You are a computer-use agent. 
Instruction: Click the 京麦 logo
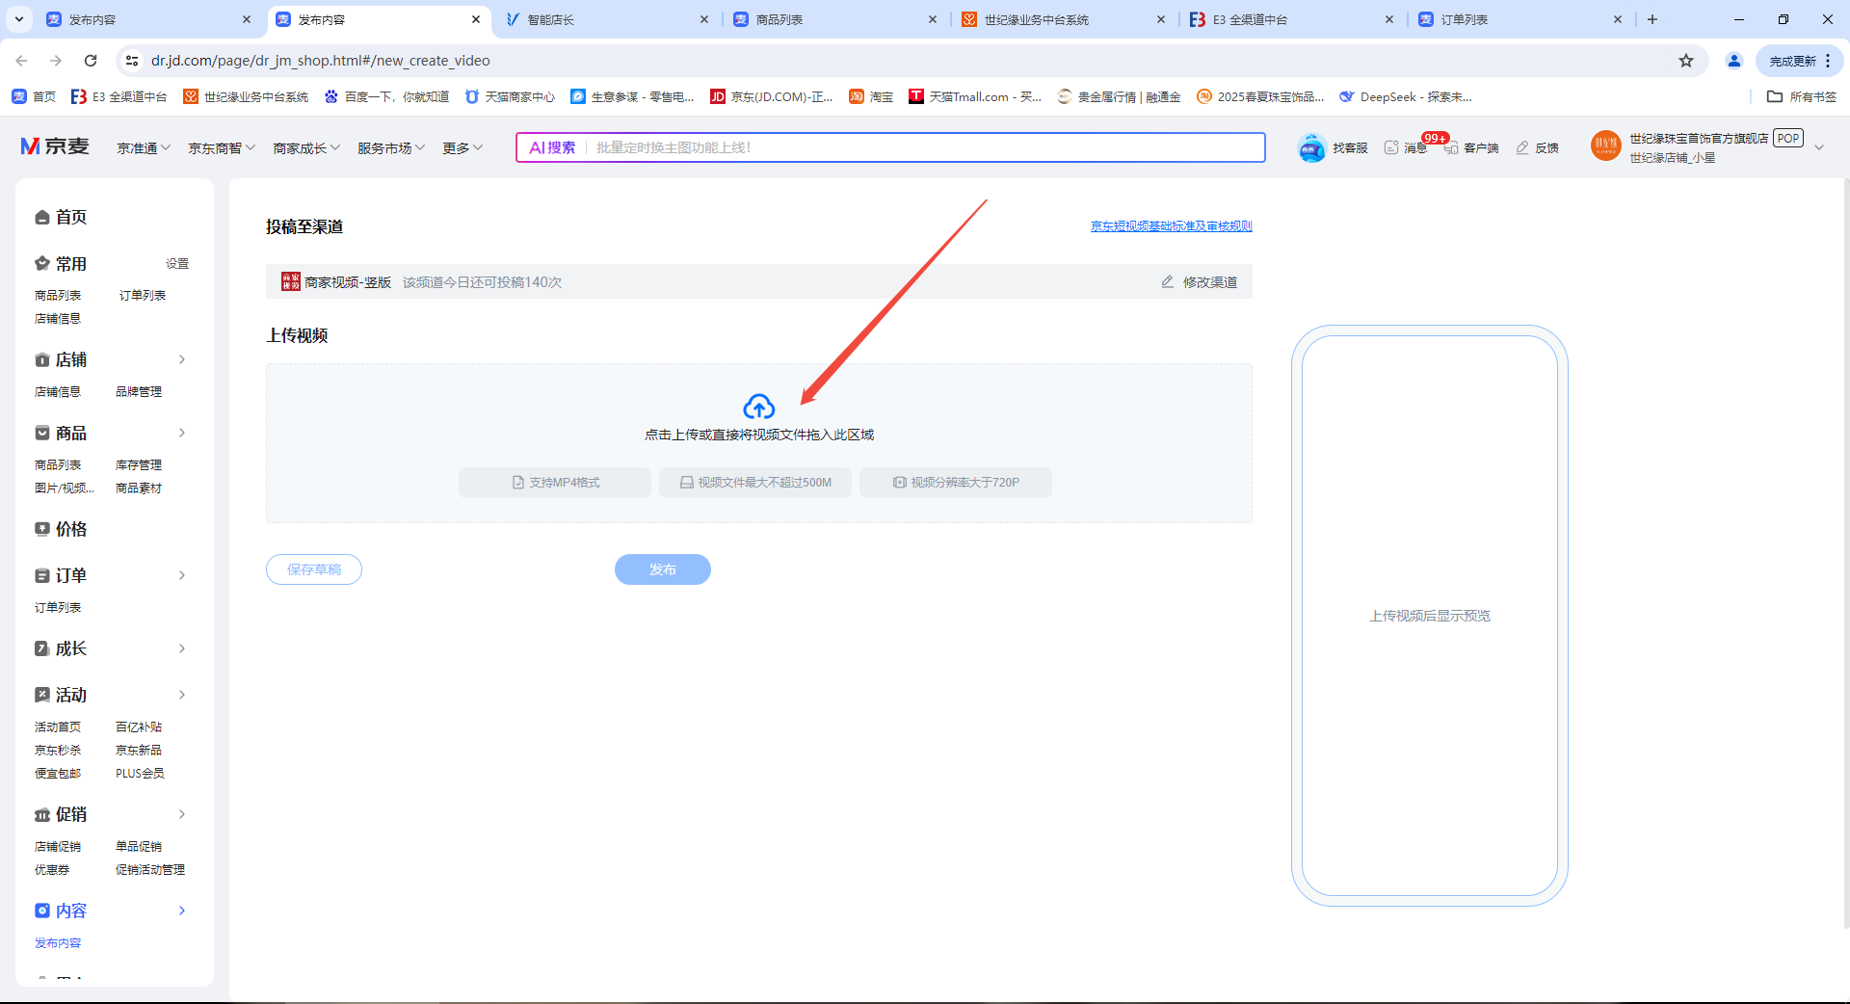[55, 146]
